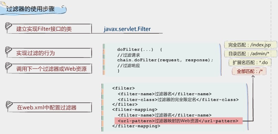Select the step box 建立实现Filter接口的类
The height and width of the screenshot is (134, 278).
pos(49,29)
